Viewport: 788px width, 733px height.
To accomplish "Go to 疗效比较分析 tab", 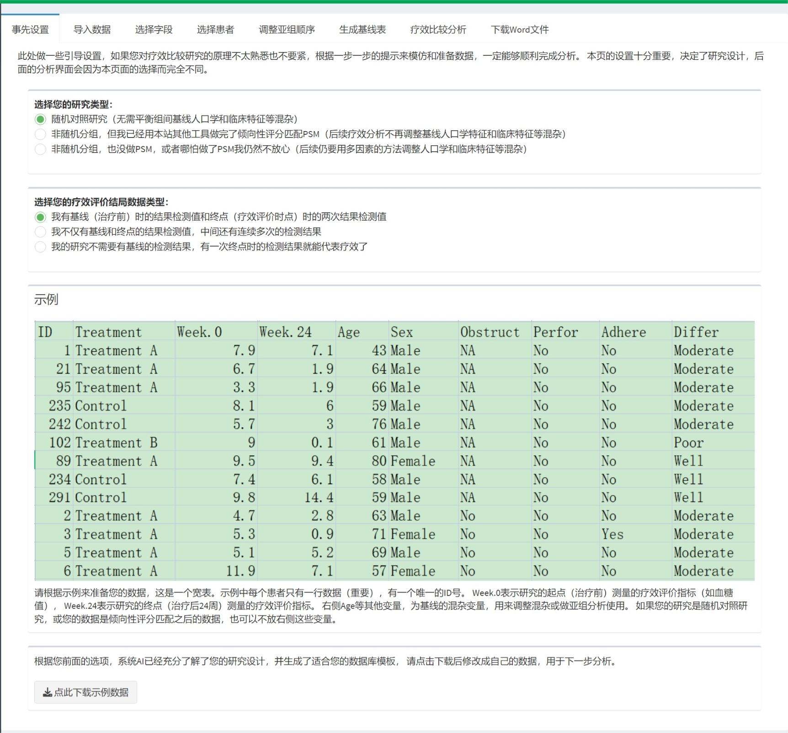I will pyautogui.click(x=438, y=30).
